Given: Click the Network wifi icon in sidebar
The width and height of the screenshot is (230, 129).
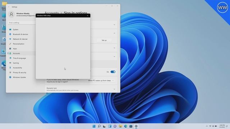Looking at the screenshot, I should pyautogui.click(x=10, y=39).
